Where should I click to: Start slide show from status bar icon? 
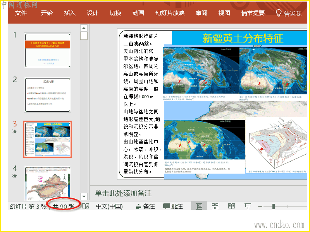click(248, 206)
